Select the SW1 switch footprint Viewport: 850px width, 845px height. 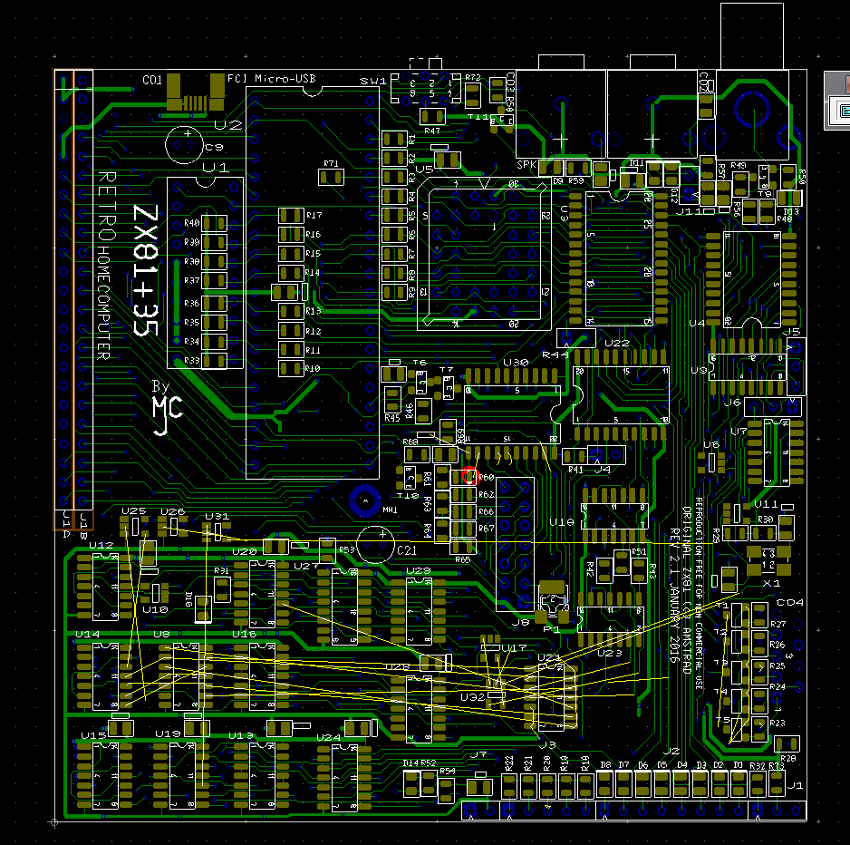tap(425, 89)
